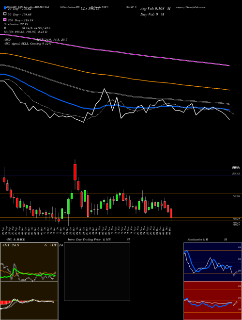Click the blue 20 Day legend swatch
Screen dimensions: 242x320
(5, 8)
